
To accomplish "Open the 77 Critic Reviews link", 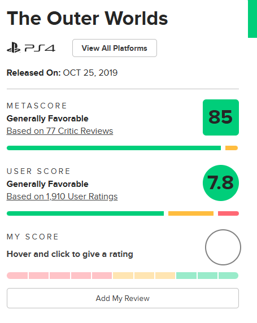I will [x=60, y=131].
